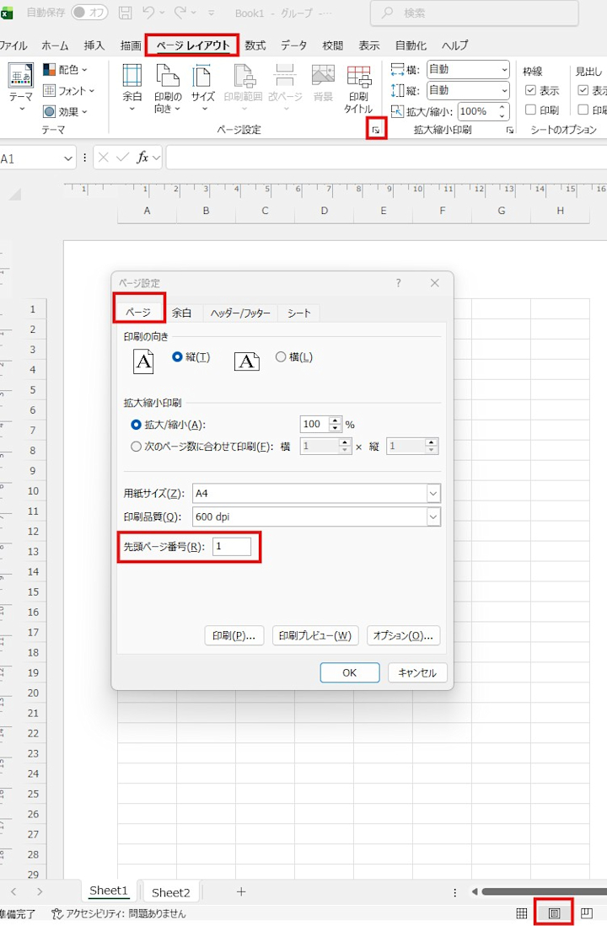Screen dimensions: 607x926
Task: Select the 拡大/縮小(A) radio option
Action: point(136,425)
